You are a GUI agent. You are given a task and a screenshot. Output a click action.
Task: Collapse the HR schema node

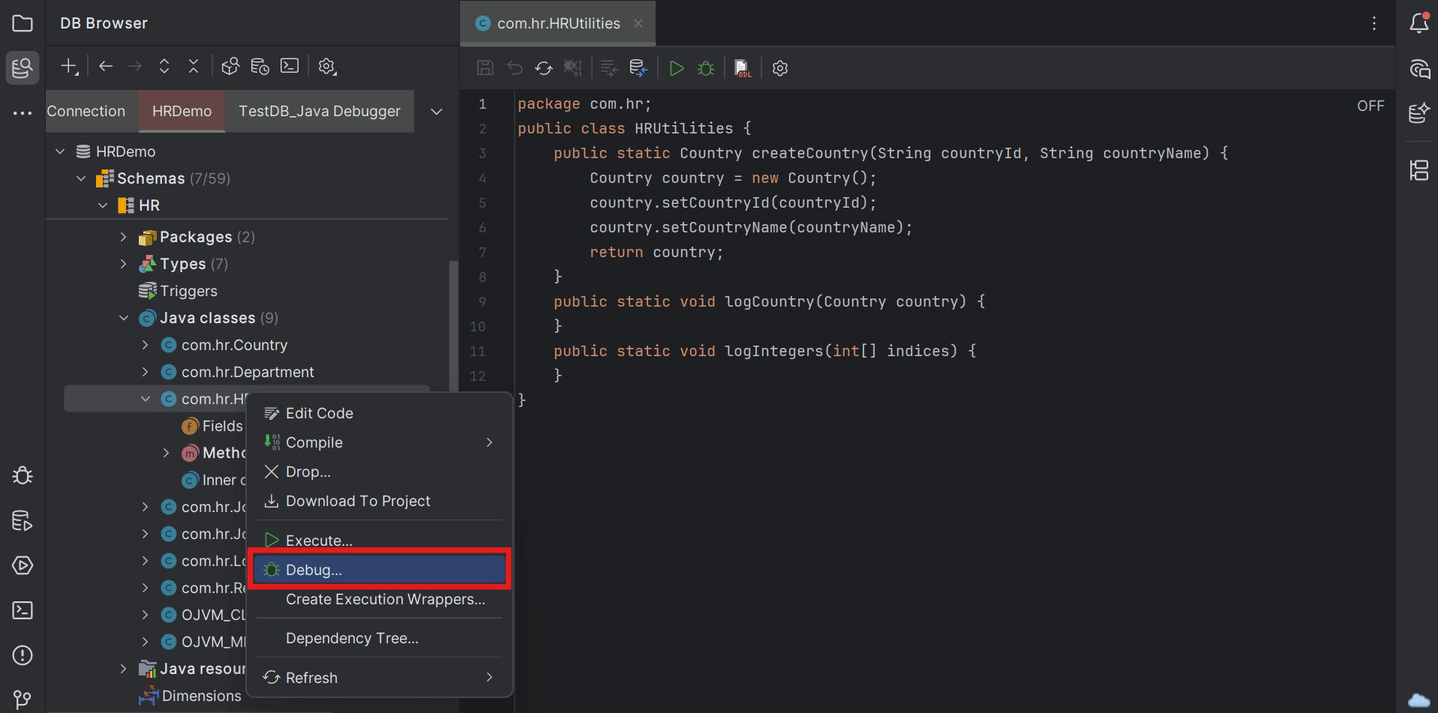(103, 205)
